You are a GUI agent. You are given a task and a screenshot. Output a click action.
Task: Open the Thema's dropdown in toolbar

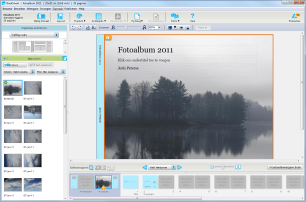pyautogui.click(x=79, y=17)
